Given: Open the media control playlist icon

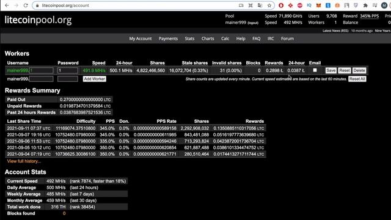Looking at the screenshot, I should pyautogui.click(x=375, y=5).
